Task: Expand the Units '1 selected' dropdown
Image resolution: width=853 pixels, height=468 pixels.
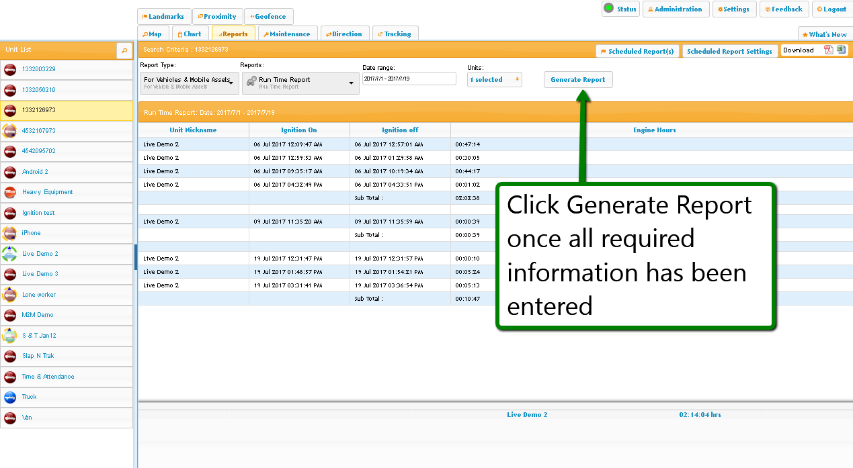Action: tap(495, 79)
